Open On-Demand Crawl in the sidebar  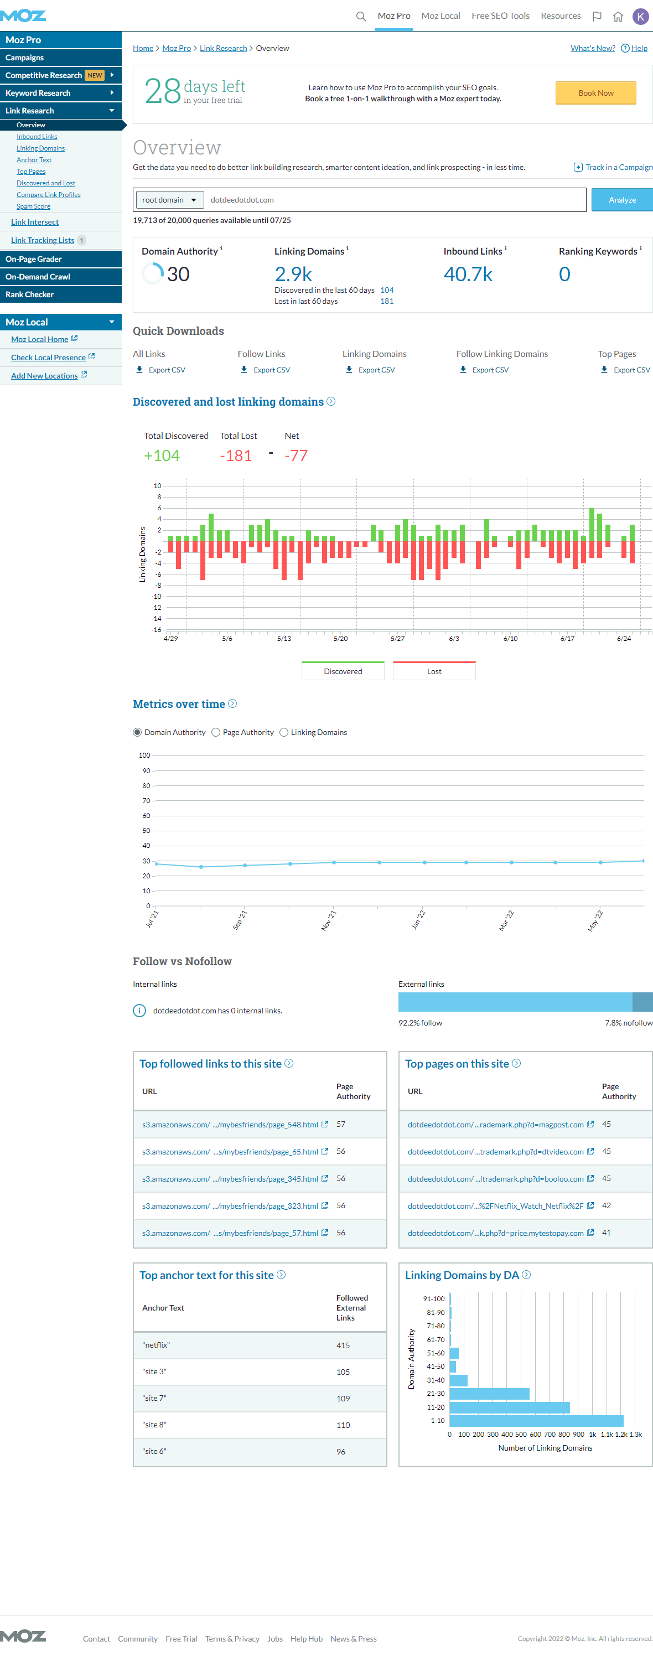tap(61, 276)
